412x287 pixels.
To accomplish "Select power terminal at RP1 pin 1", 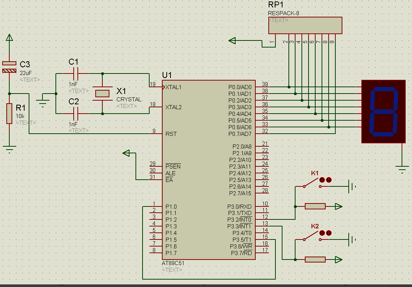I will pyautogui.click(x=232, y=40).
